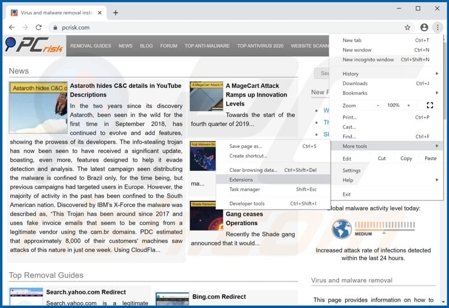Click the Astaroth article thumbnail

pos(38,108)
